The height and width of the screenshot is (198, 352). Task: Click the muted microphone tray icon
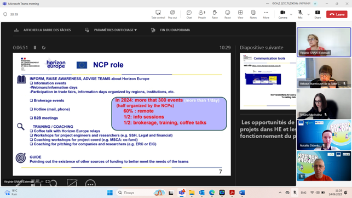point(295,193)
